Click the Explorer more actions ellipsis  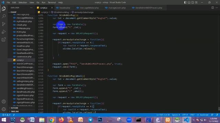pyautogui.click(x=31, y=8)
